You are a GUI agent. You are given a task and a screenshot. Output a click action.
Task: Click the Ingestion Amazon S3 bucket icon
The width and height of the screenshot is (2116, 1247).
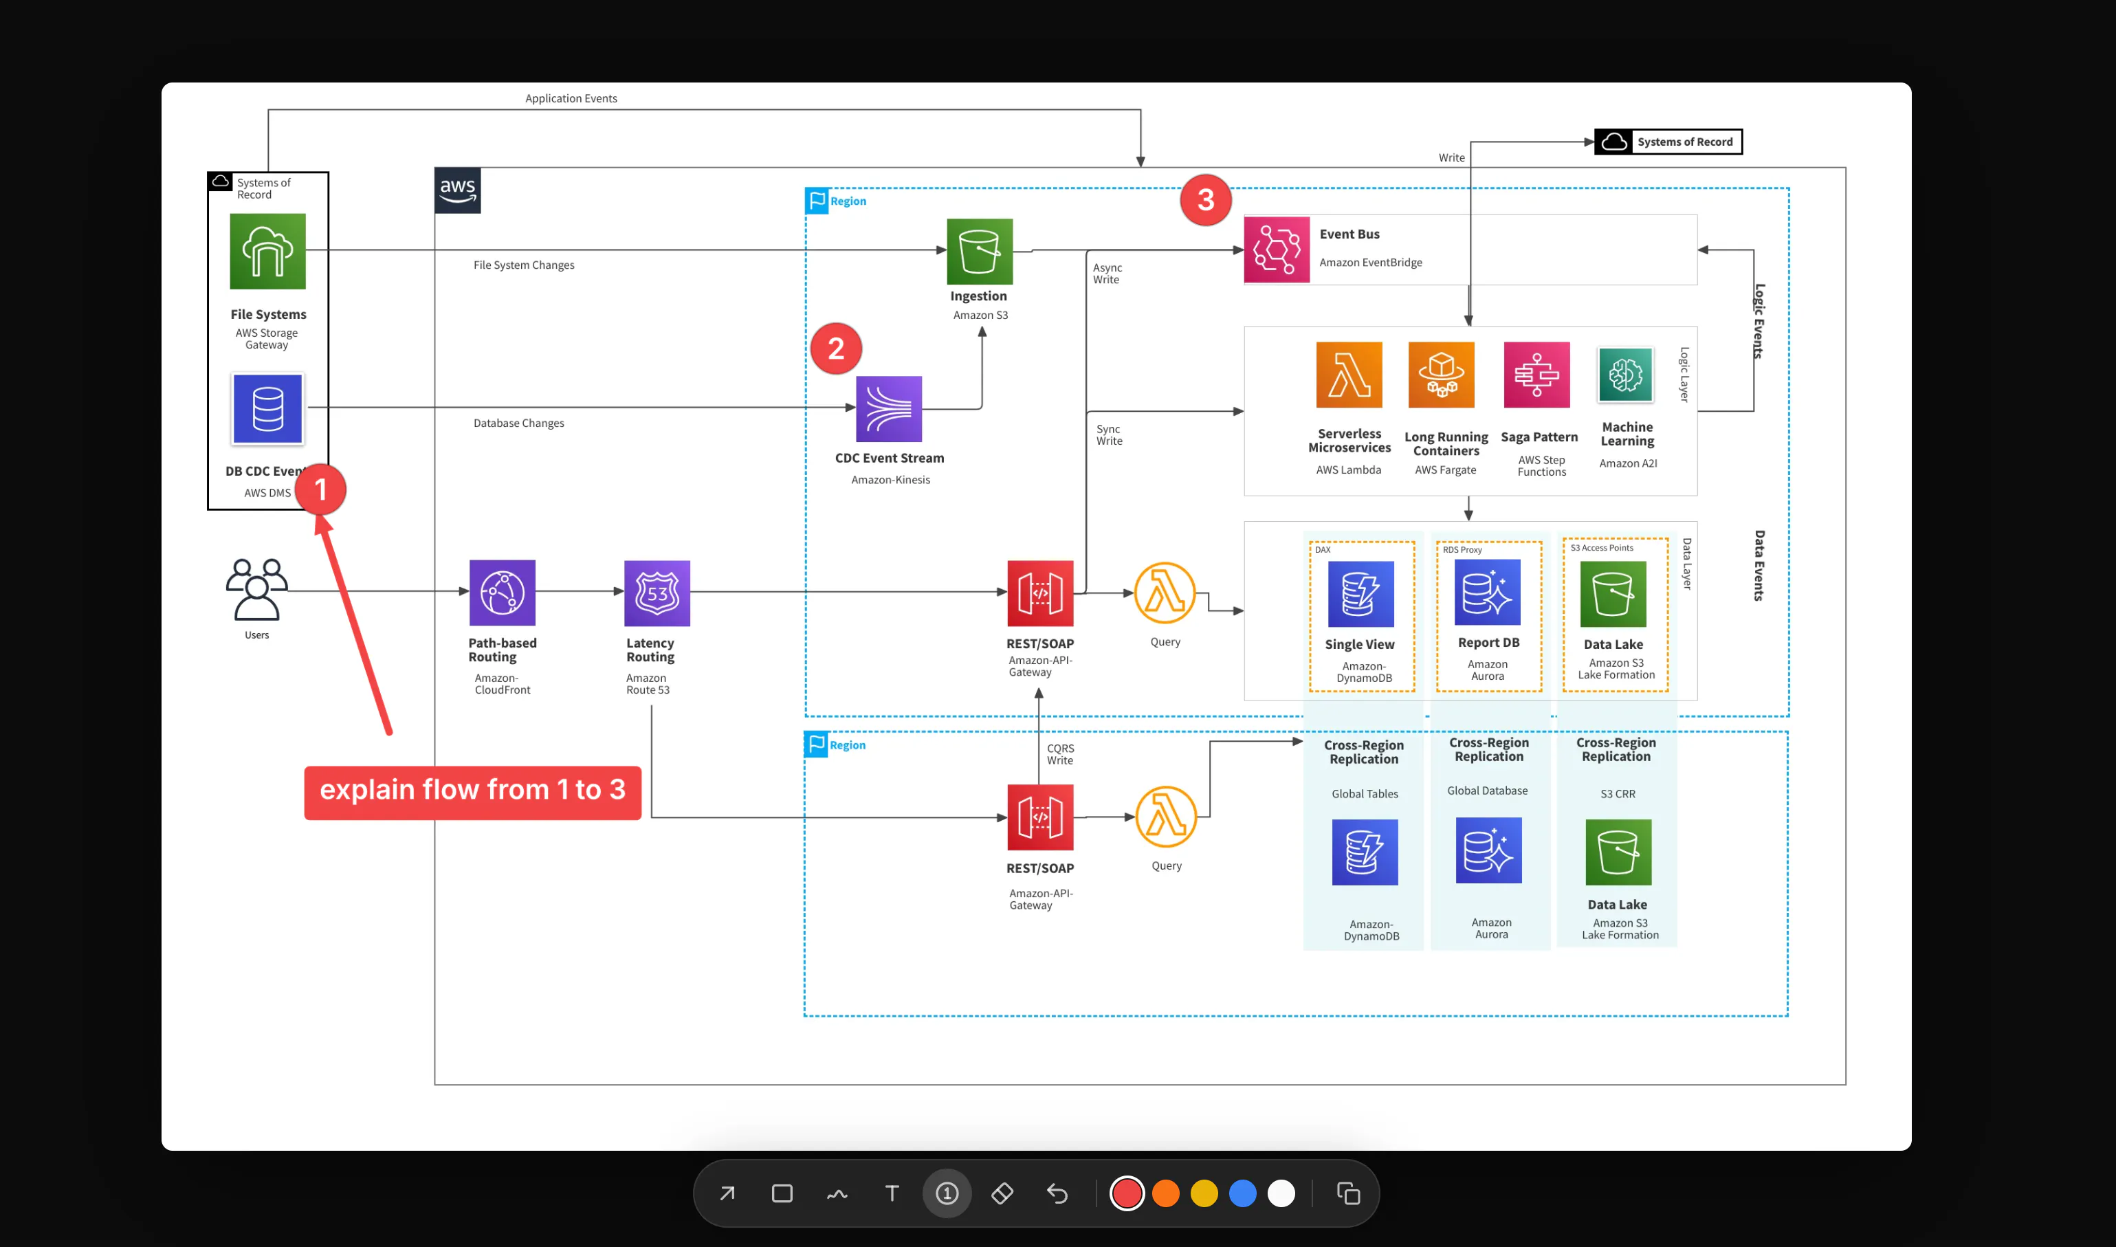coord(980,252)
